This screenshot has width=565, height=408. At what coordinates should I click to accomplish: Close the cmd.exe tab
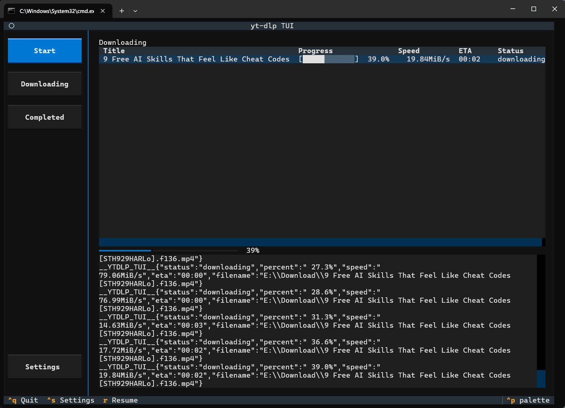pos(103,11)
